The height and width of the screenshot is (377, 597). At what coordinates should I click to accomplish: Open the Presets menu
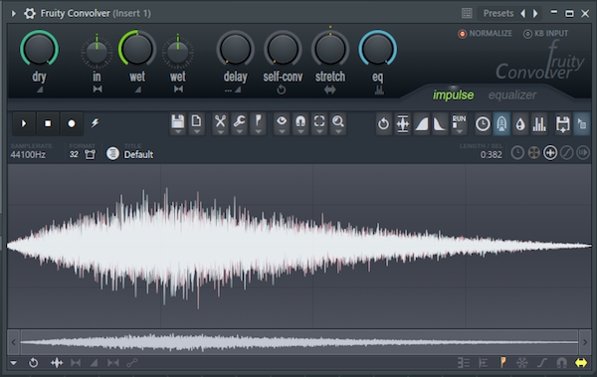tap(498, 13)
